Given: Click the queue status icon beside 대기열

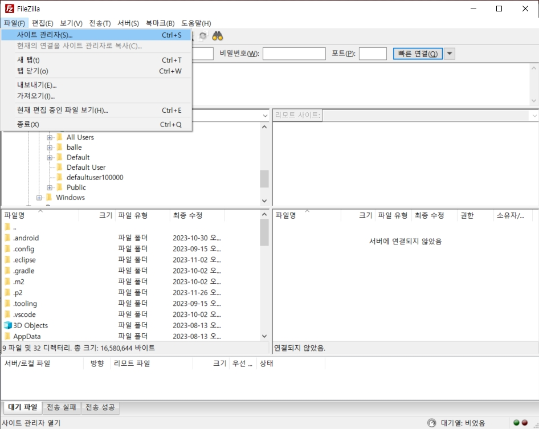Looking at the screenshot, I should pos(431,423).
